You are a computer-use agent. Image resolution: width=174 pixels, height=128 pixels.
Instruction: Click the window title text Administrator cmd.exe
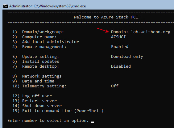tap(48, 6)
